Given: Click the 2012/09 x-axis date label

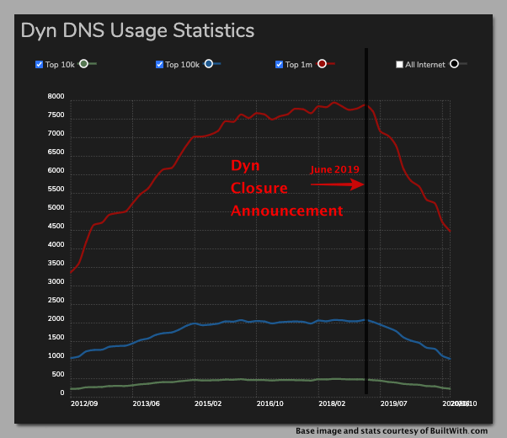Looking at the screenshot, I should point(84,403).
